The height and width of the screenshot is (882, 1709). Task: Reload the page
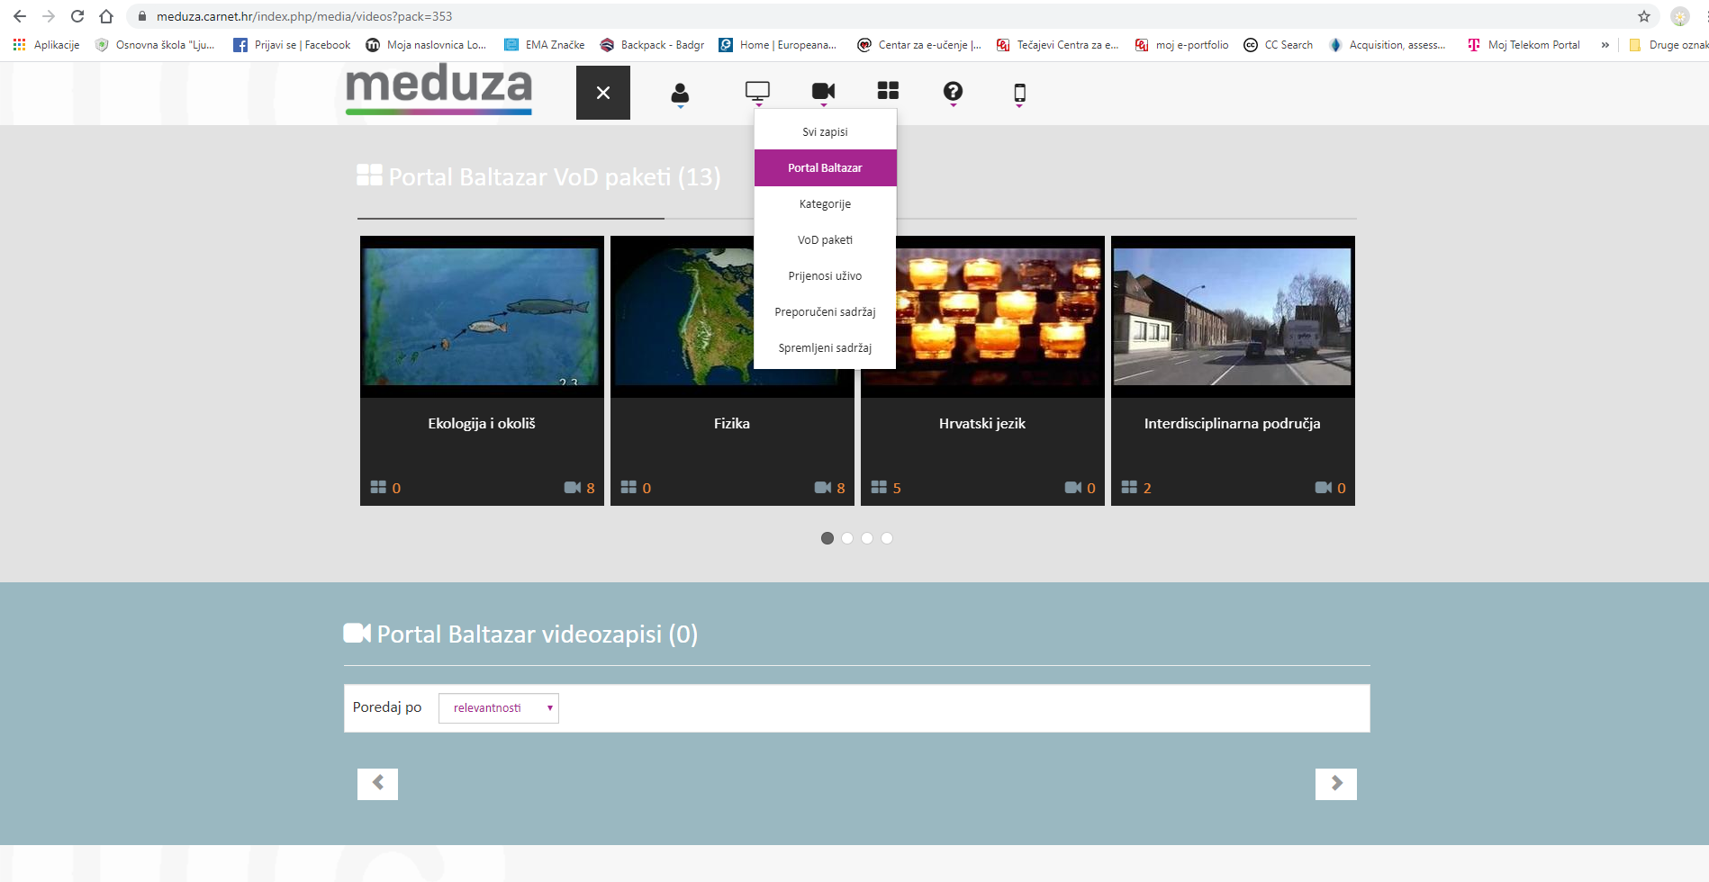pos(77,16)
